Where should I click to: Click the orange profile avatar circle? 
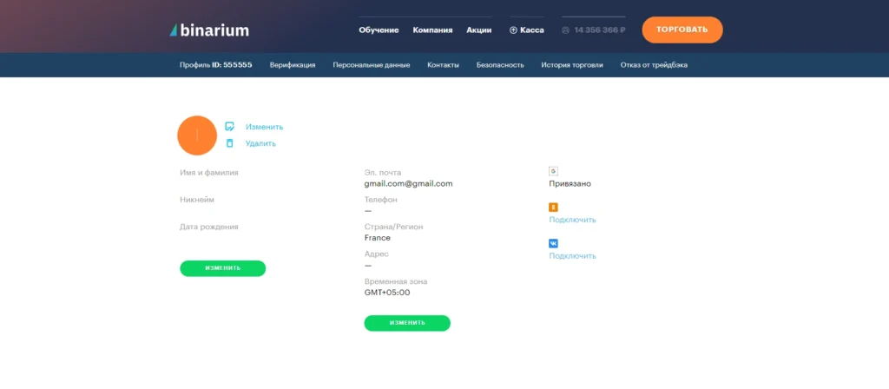pos(196,135)
